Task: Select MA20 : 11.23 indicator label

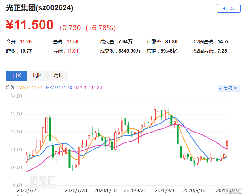Action: [x=89, y=87]
